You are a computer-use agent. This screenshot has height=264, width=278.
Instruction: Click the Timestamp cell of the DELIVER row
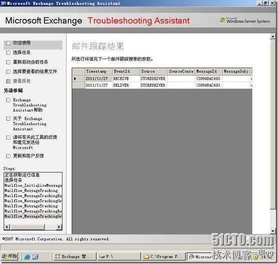[99, 85]
